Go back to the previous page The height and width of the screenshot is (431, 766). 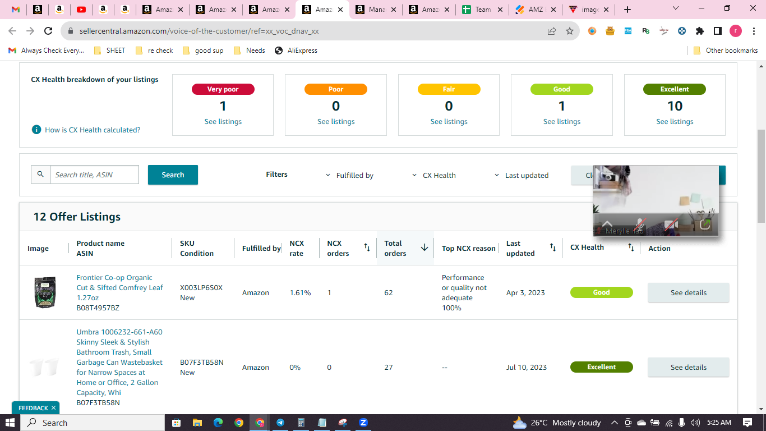tap(12, 31)
